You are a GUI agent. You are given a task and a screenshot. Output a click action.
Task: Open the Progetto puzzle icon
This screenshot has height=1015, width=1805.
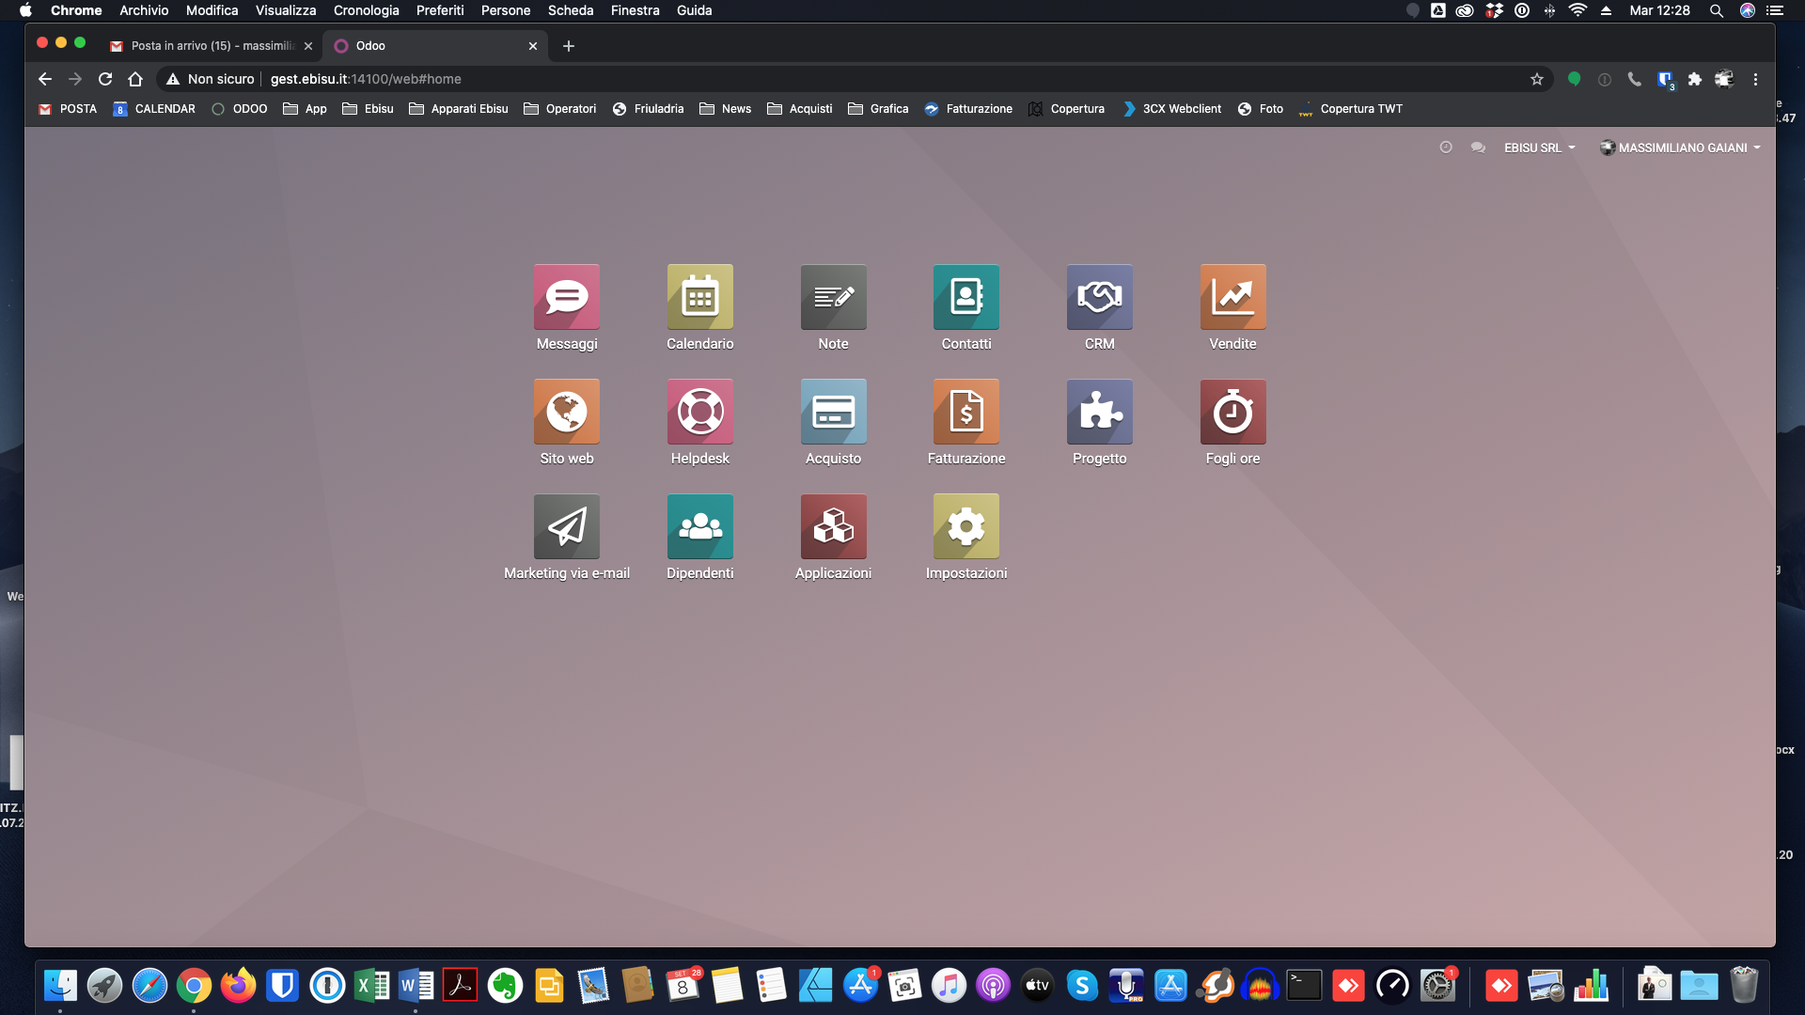1099,412
